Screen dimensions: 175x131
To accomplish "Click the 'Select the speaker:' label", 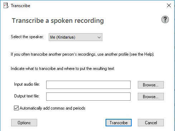I will click(x=27, y=37).
